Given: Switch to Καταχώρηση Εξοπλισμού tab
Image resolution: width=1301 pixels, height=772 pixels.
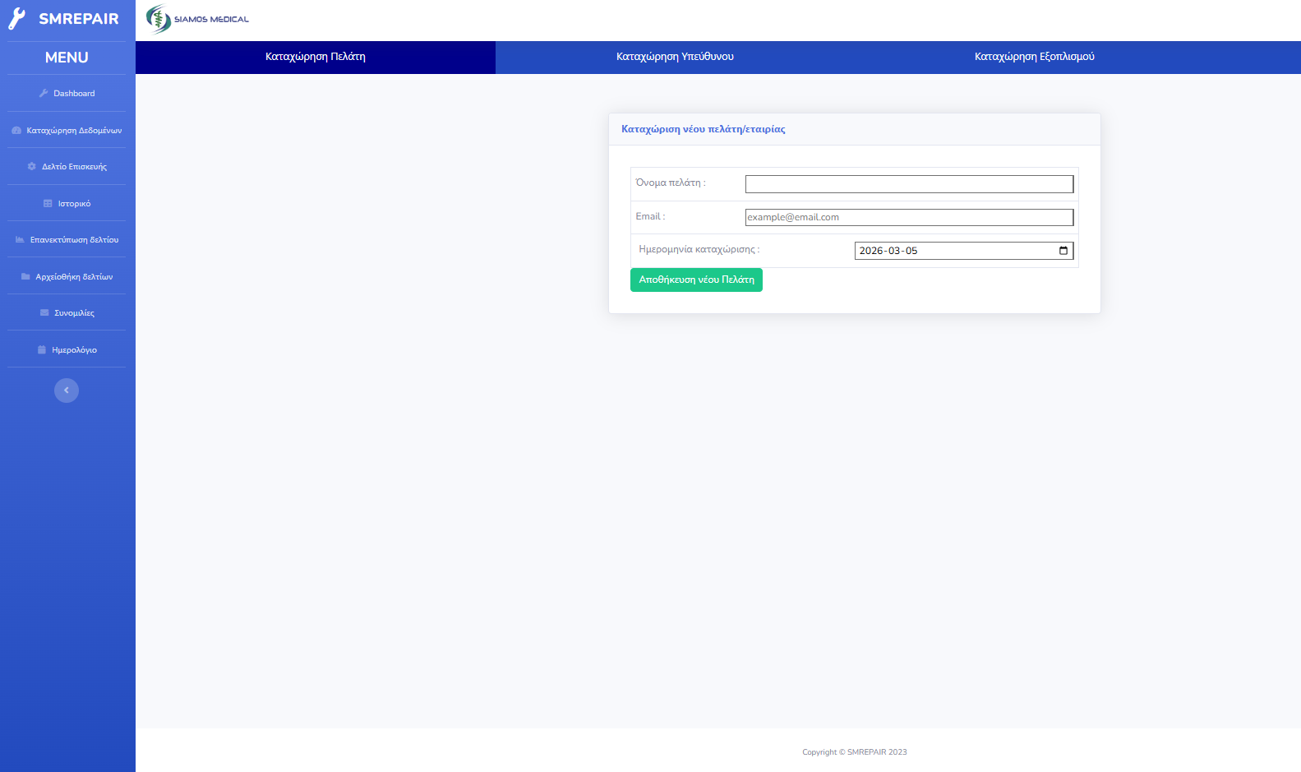Looking at the screenshot, I should click(1034, 57).
